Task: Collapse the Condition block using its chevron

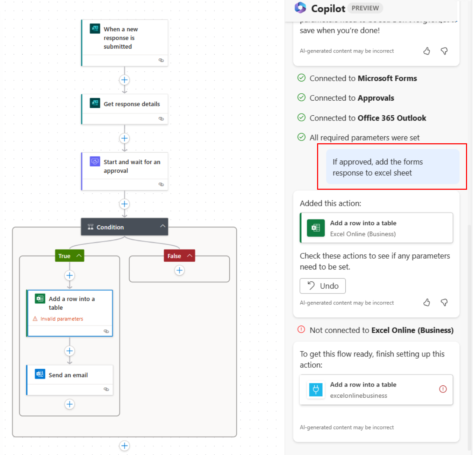Action: click(x=163, y=226)
